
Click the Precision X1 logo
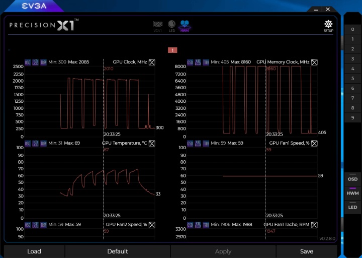point(44,25)
